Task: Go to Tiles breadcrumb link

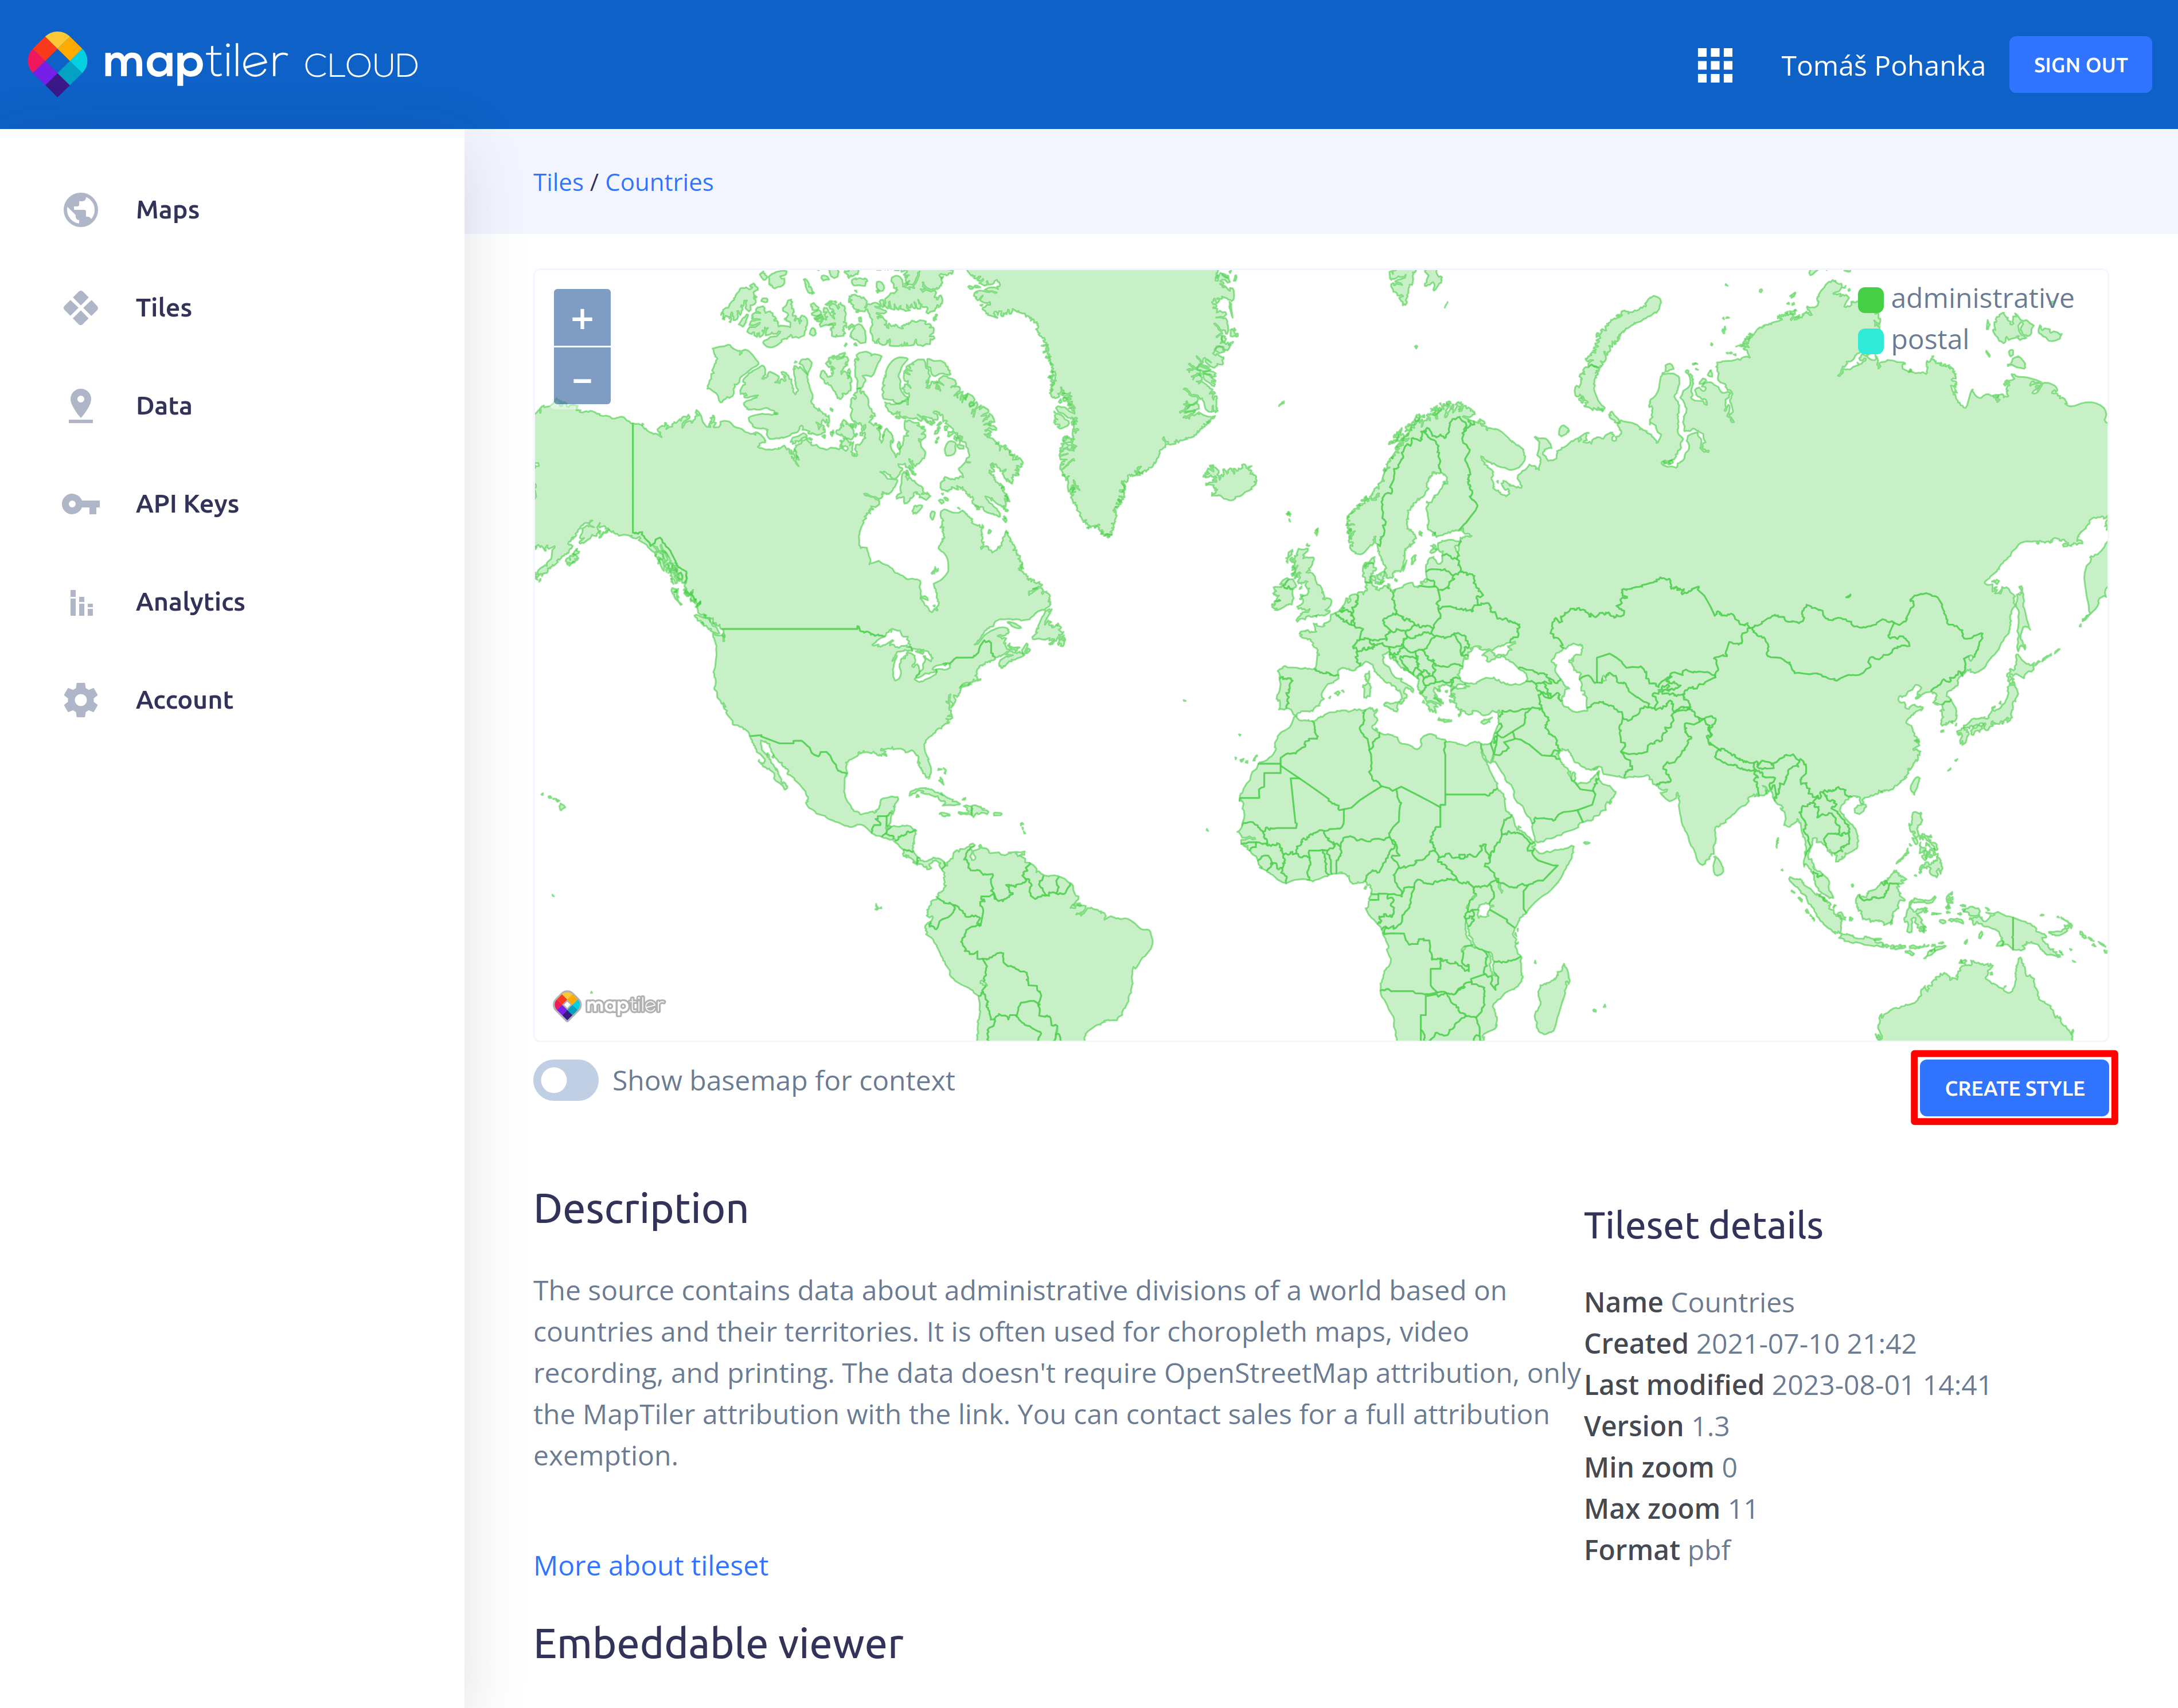Action: pos(557,183)
